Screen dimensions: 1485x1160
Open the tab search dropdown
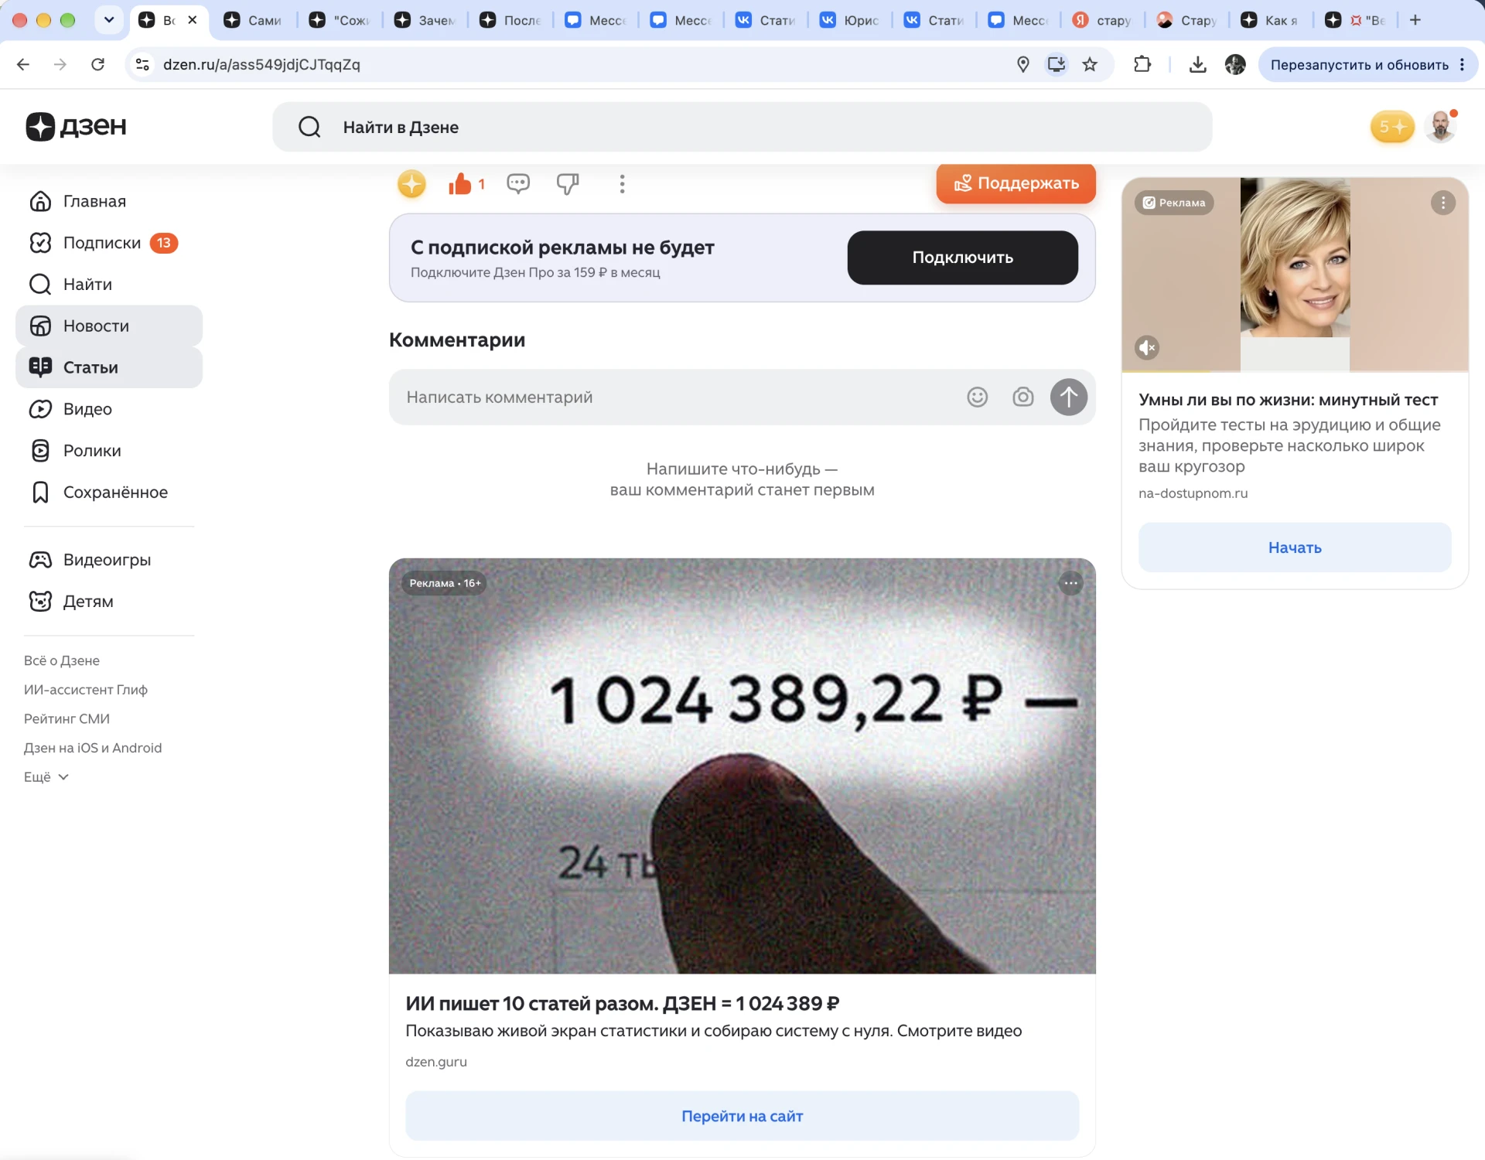pos(109,20)
